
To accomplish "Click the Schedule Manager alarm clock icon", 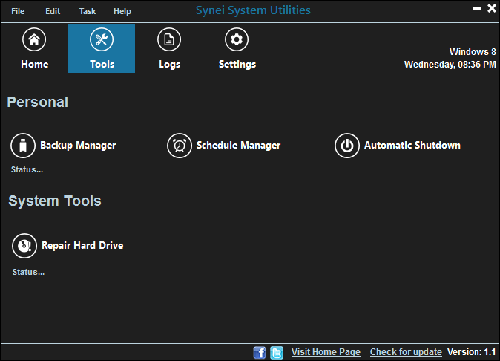I will click(x=179, y=146).
